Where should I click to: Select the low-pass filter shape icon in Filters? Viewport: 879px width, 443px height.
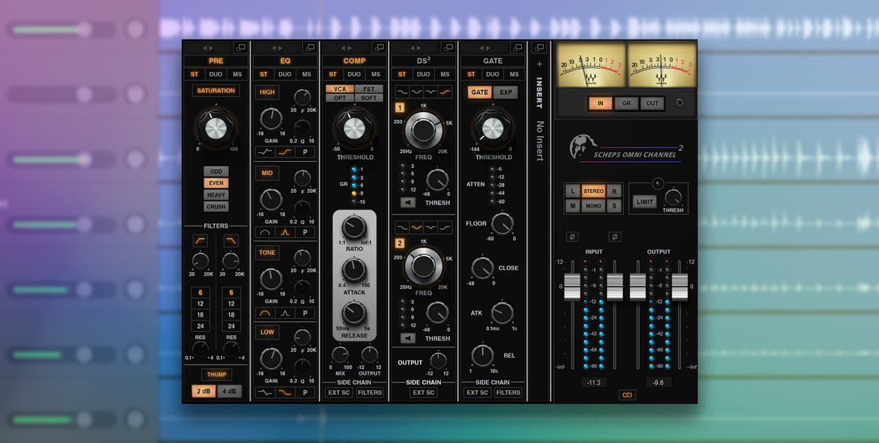pos(231,240)
